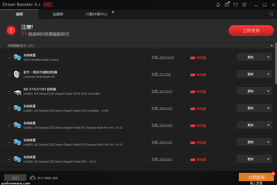Click SATA AHCI Controller device icon
The image size is (277, 185).
[17, 92]
